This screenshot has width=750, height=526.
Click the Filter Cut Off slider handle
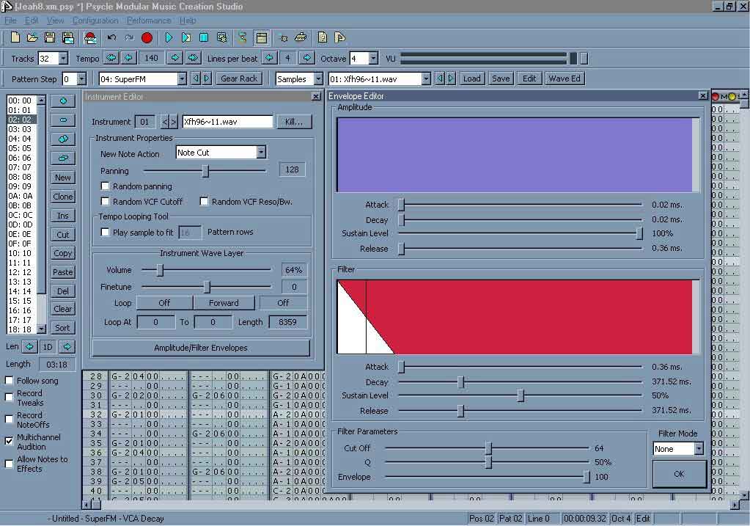click(488, 448)
